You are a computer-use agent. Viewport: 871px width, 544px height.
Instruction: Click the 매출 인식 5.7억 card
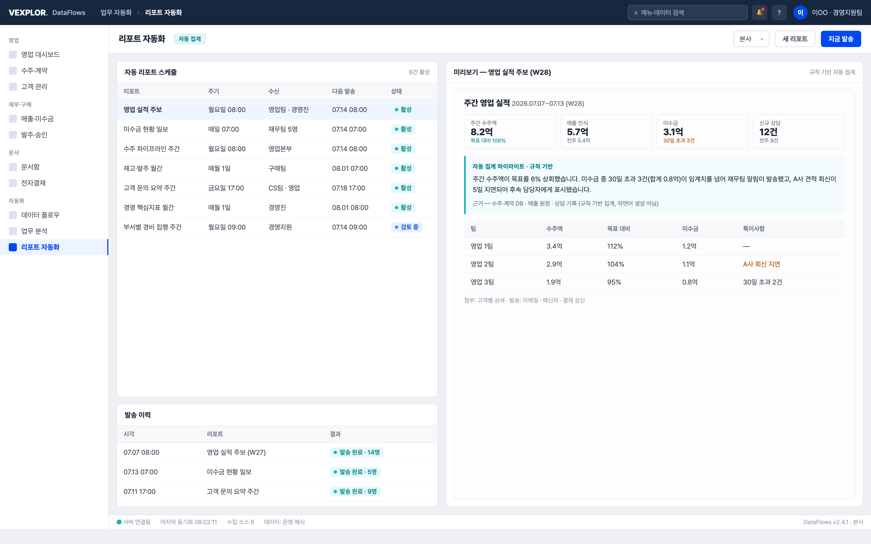[x=606, y=132]
